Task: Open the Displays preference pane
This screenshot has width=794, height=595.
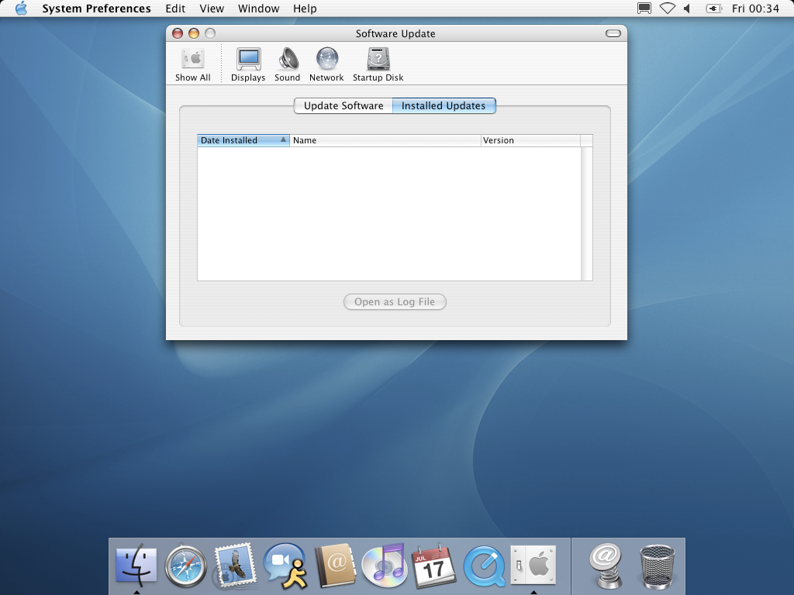Action: click(x=248, y=65)
